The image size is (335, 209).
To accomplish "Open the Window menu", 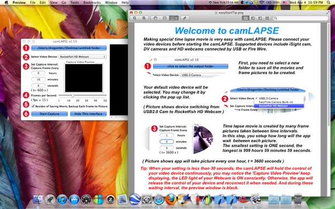I will point(111,3).
